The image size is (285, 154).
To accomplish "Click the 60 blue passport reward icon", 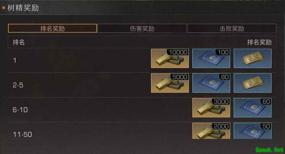I will [253, 108].
